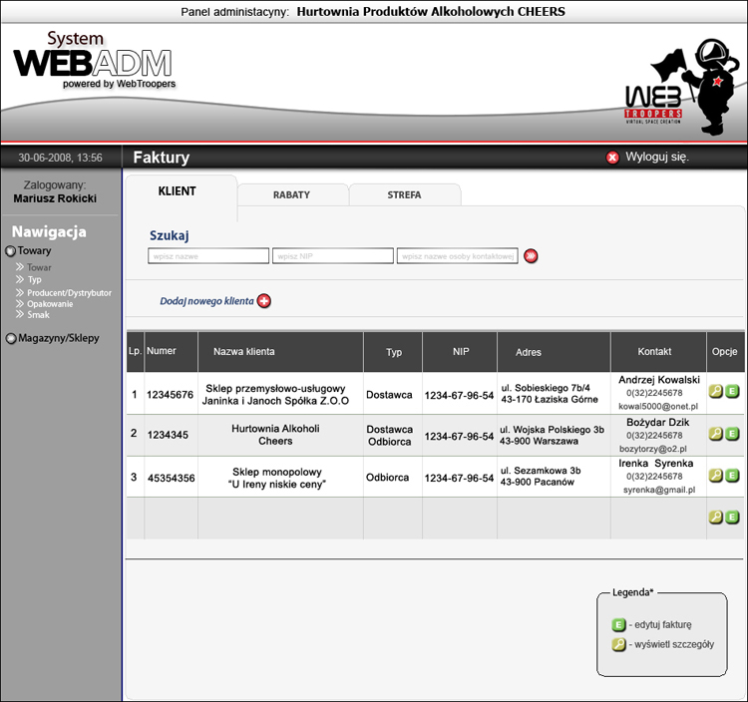Switch to the RABATY tab
The width and height of the screenshot is (748, 702).
[x=291, y=195]
